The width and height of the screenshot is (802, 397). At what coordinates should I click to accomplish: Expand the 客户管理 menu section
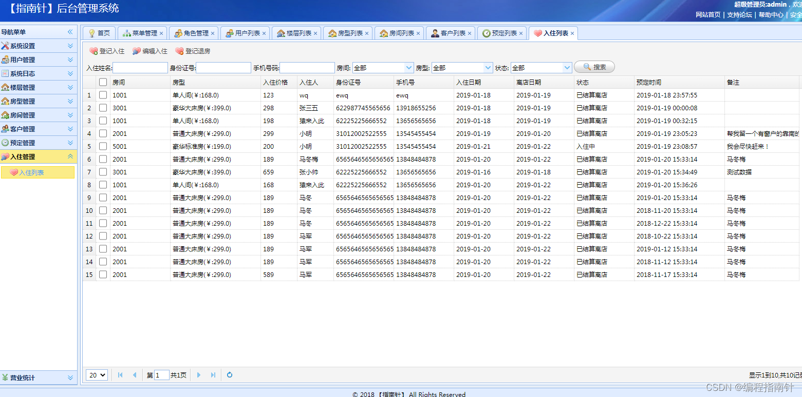coord(39,129)
